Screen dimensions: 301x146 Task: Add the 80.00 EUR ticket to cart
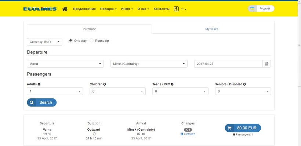coord(243,128)
